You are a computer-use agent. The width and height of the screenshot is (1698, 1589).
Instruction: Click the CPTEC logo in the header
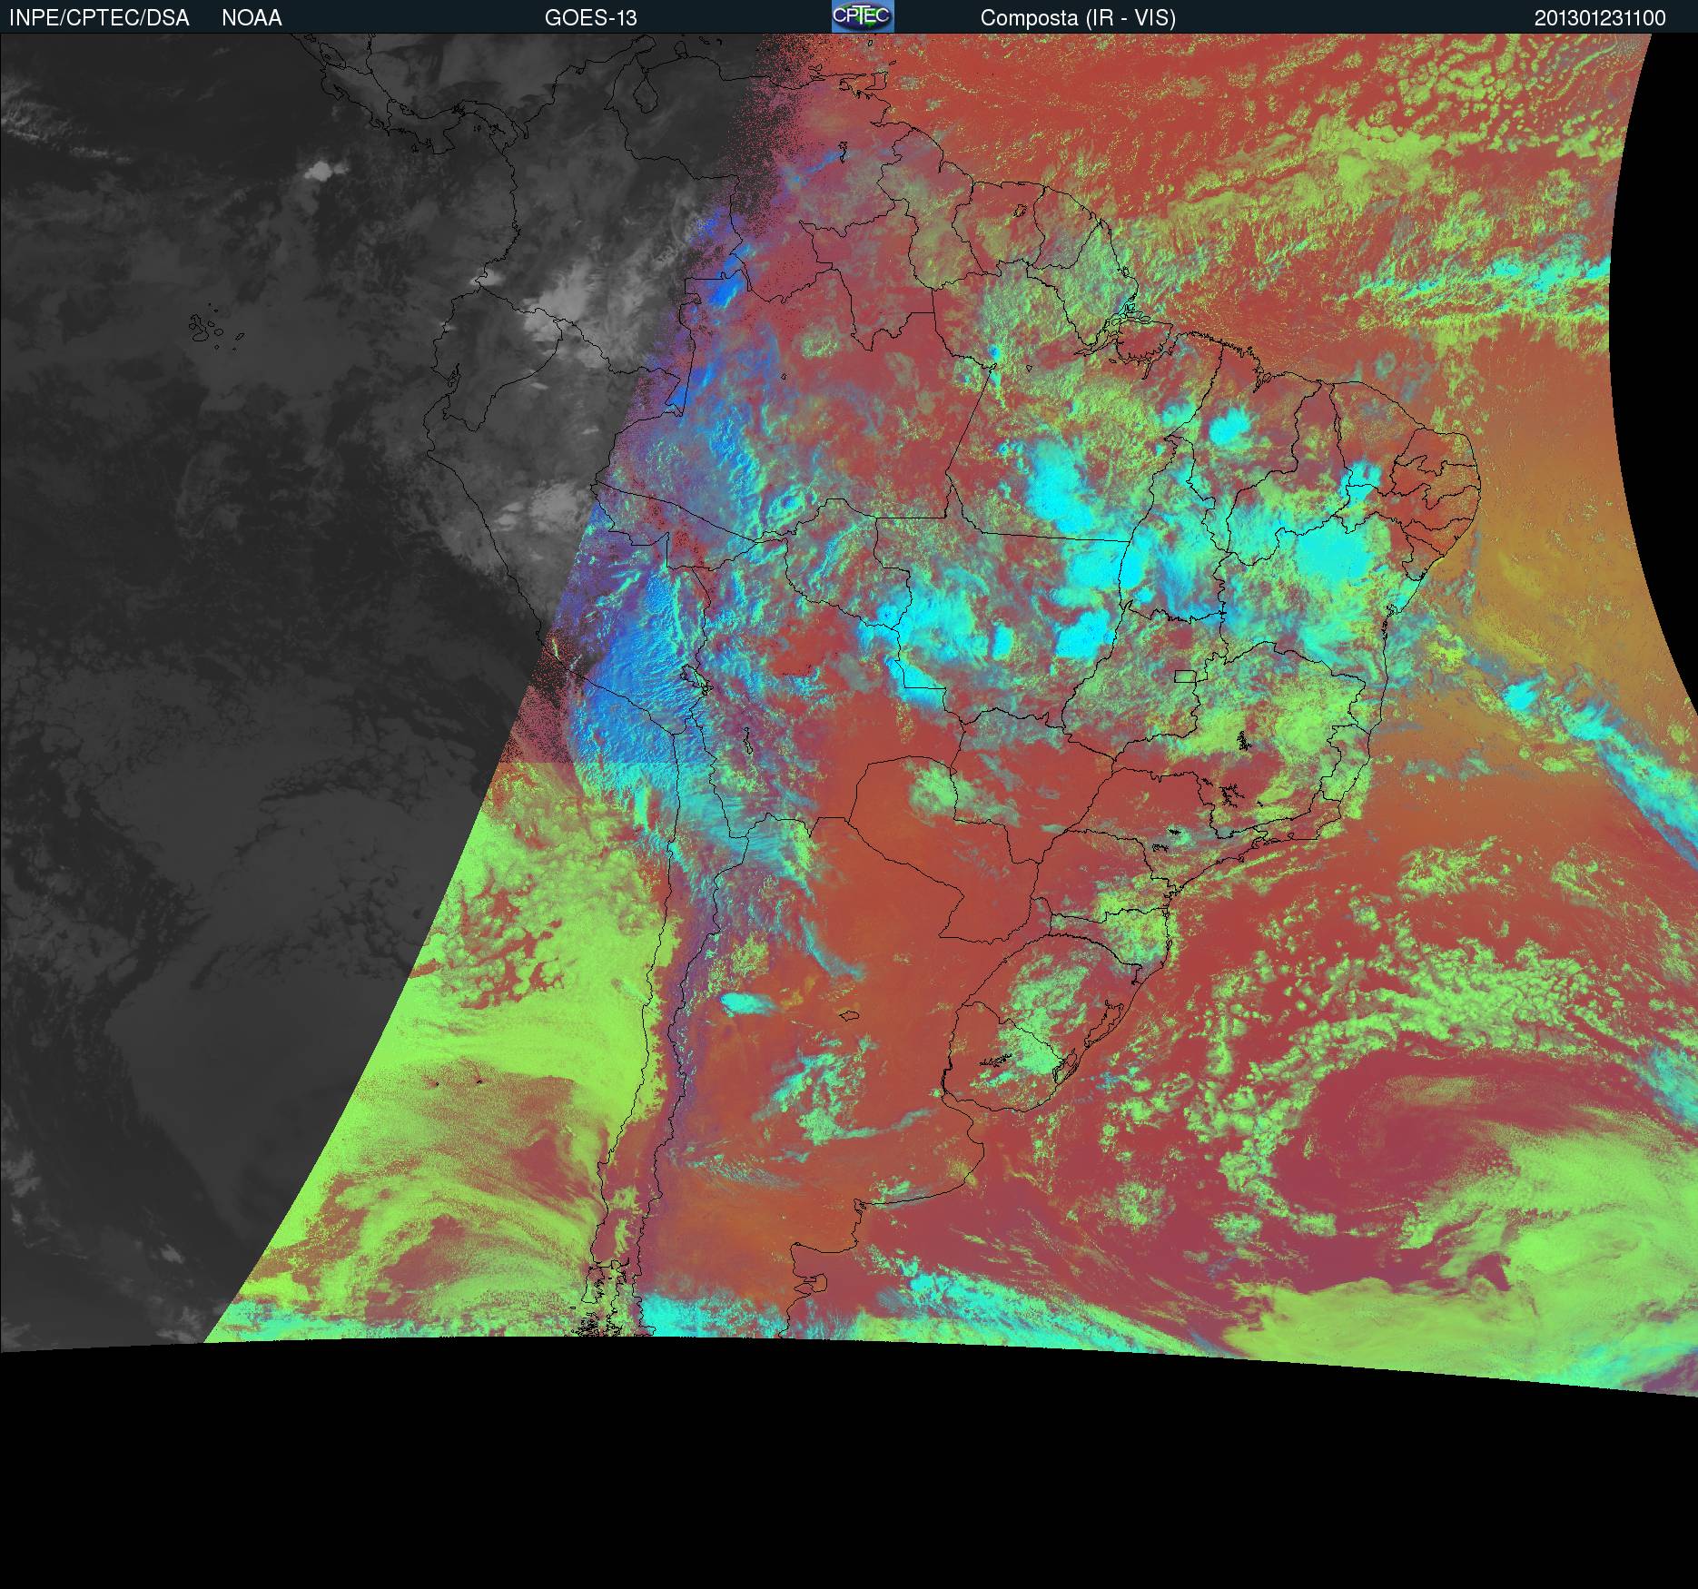pyautogui.click(x=863, y=16)
